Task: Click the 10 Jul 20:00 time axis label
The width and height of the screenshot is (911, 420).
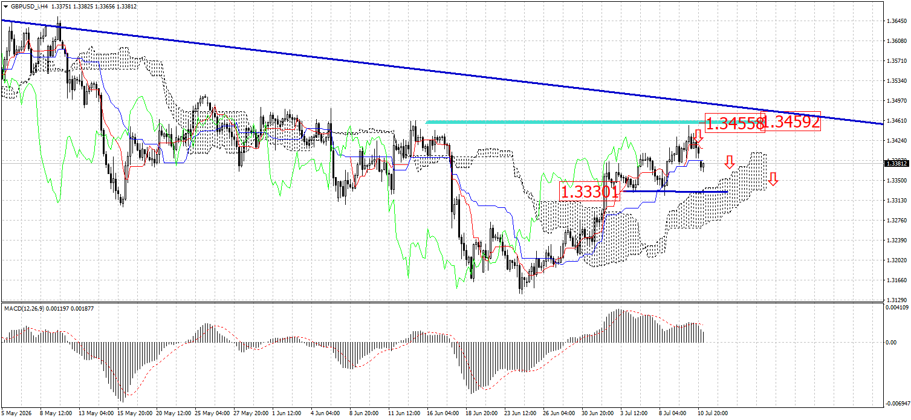Action: [713, 413]
